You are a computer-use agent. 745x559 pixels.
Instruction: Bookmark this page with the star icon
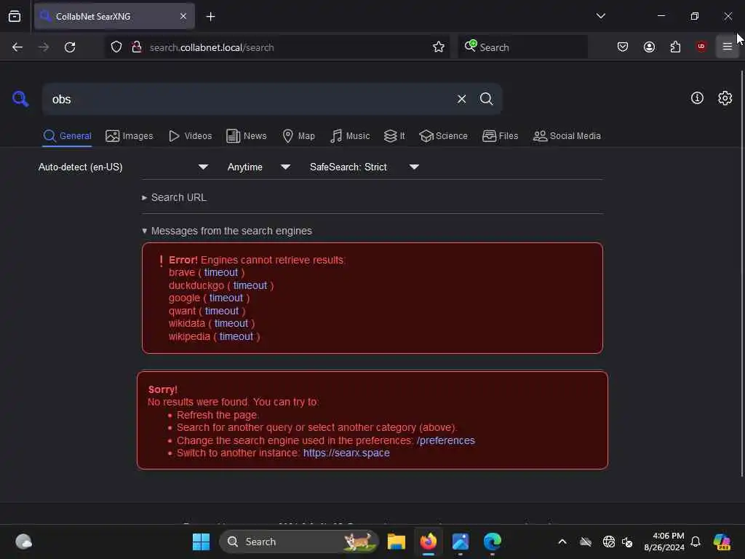point(438,47)
